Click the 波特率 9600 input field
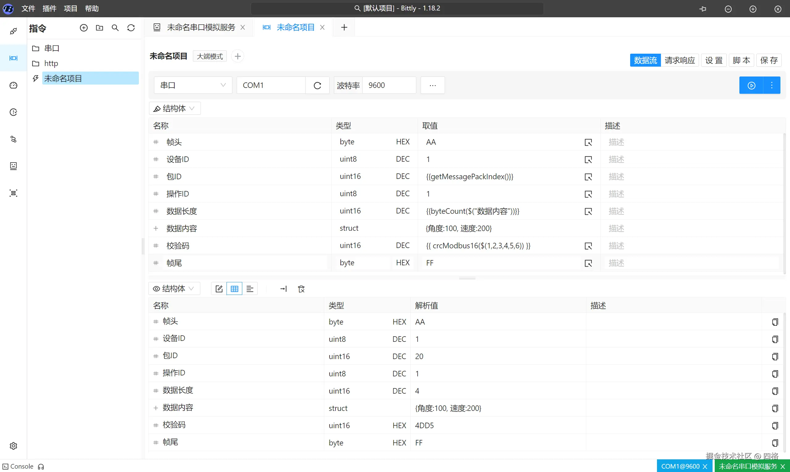The image size is (790, 472). tap(389, 85)
